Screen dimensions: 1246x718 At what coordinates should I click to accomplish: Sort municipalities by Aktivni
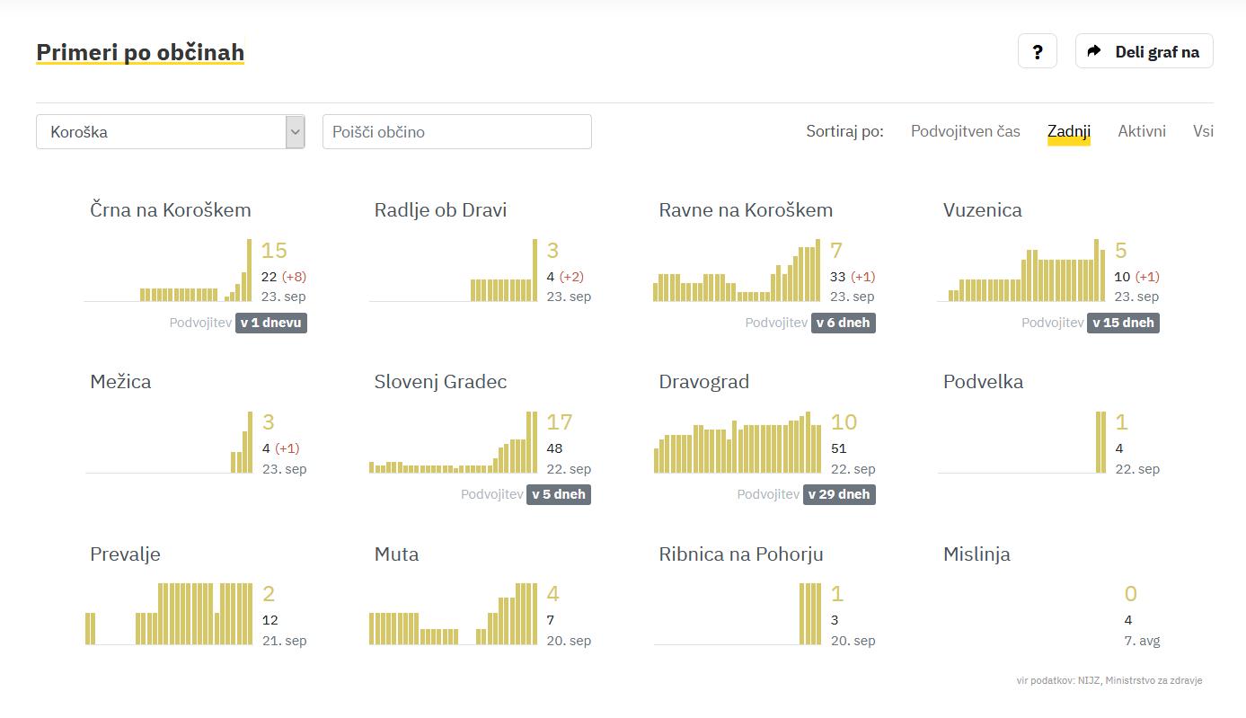1141,131
